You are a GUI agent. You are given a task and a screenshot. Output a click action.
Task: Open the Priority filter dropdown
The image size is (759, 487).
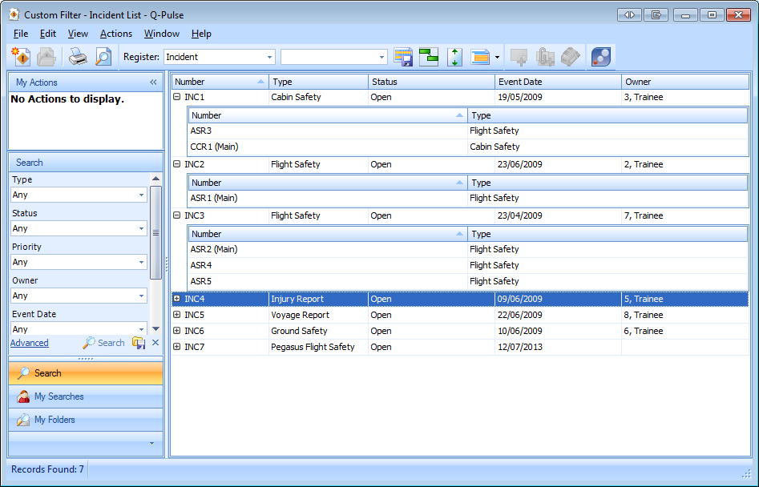point(141,262)
